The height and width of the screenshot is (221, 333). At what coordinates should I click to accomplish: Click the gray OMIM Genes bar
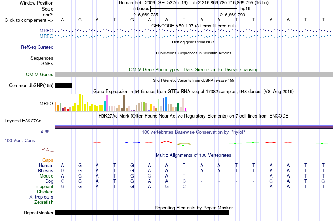click(x=193, y=74)
